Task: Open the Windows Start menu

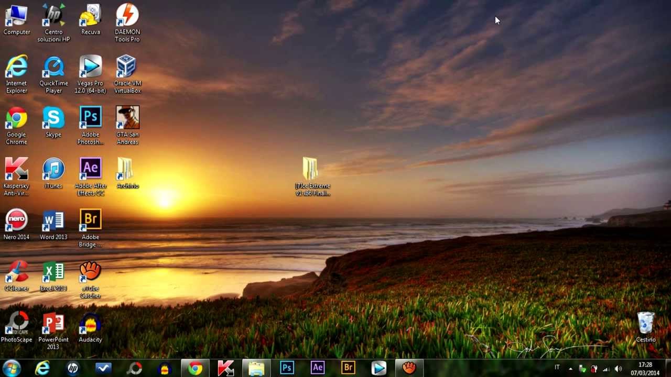Action: click(12, 369)
